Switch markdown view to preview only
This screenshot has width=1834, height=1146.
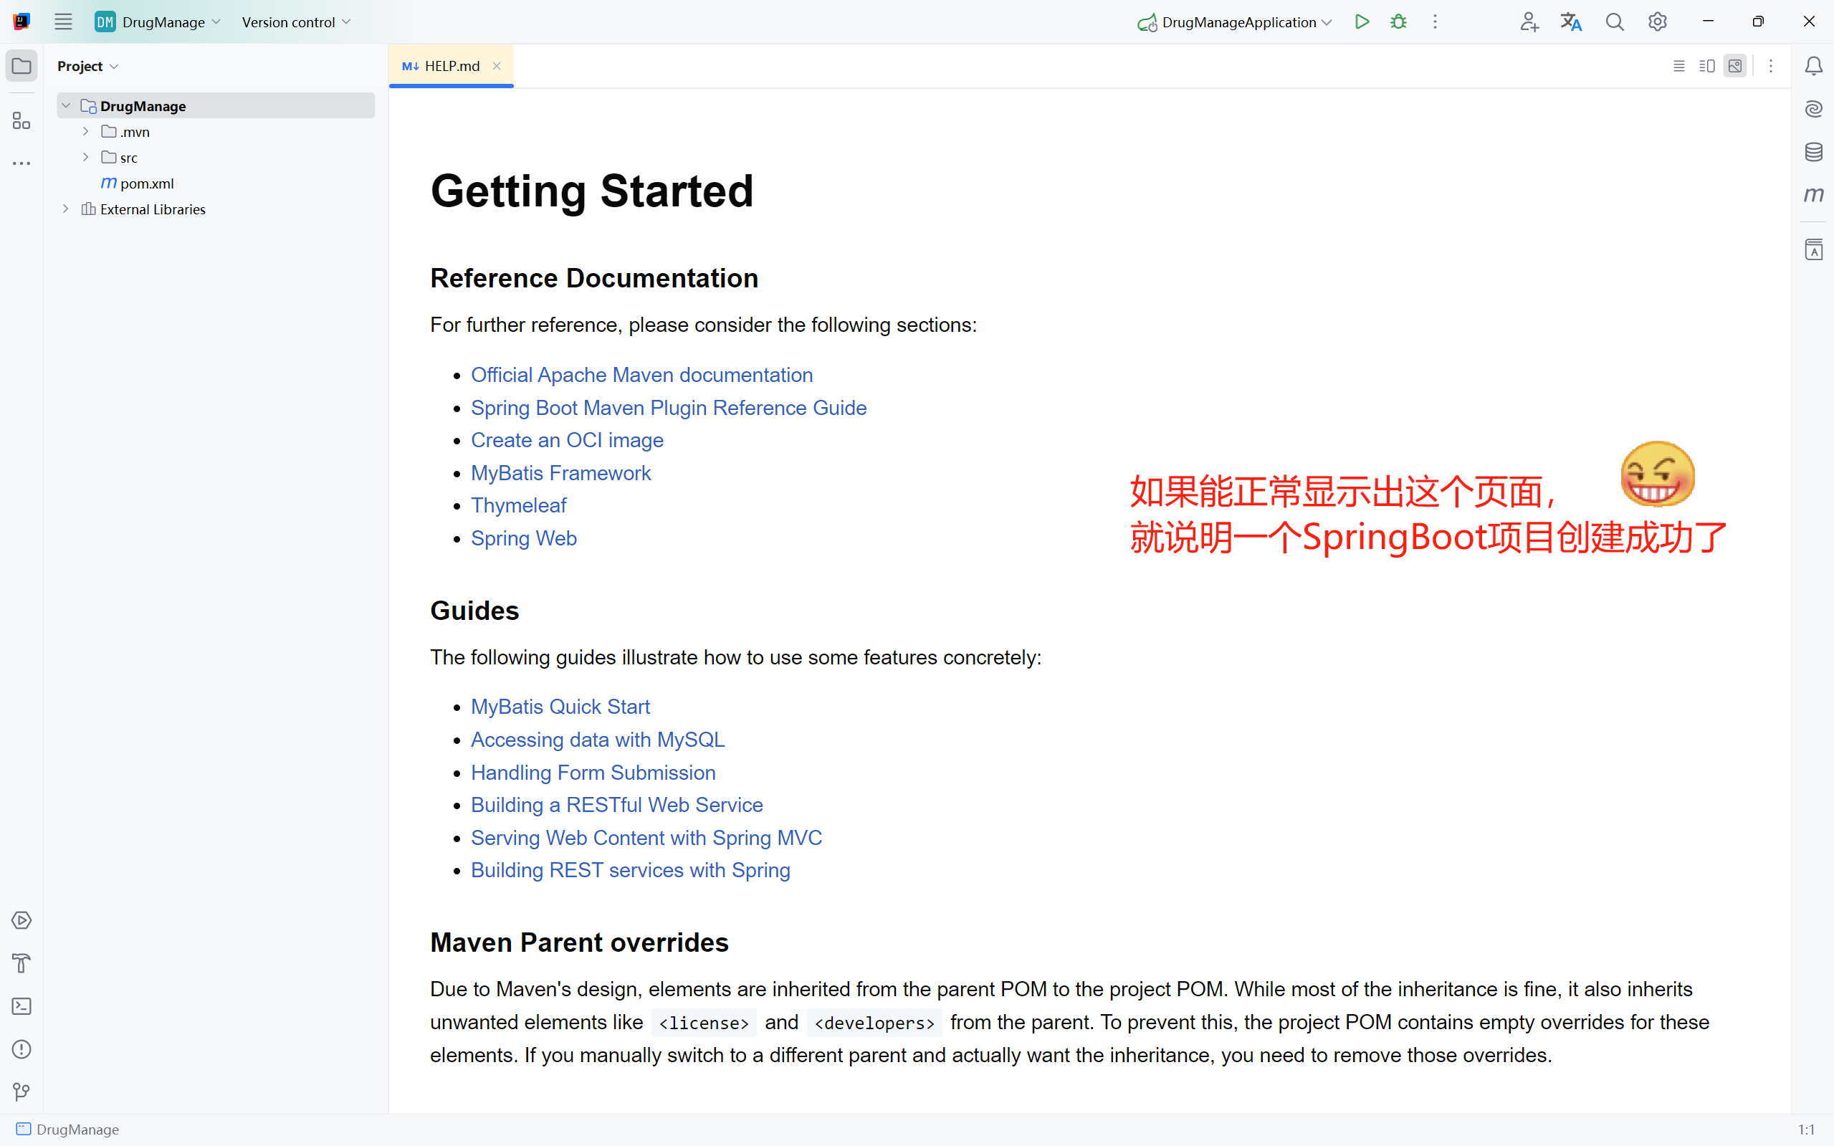pos(1734,67)
